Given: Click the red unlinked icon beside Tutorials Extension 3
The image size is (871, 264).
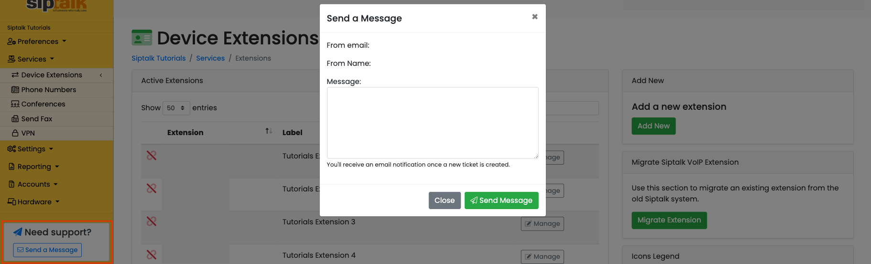Looking at the screenshot, I should 152,222.
